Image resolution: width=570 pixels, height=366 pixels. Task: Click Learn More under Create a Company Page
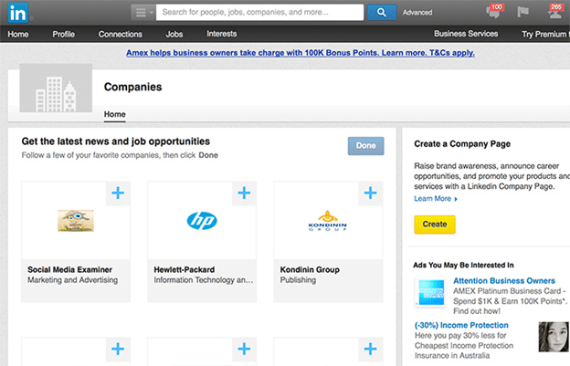click(436, 199)
